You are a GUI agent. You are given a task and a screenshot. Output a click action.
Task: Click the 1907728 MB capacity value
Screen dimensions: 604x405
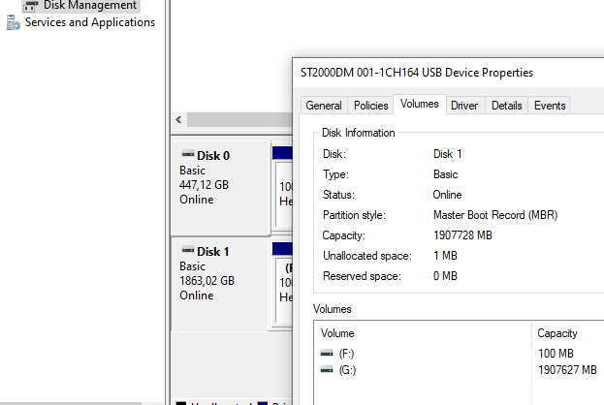462,235
